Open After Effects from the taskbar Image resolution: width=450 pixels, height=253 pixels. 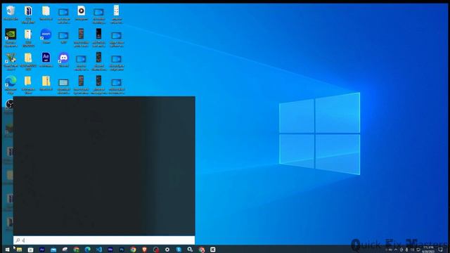[42, 249]
